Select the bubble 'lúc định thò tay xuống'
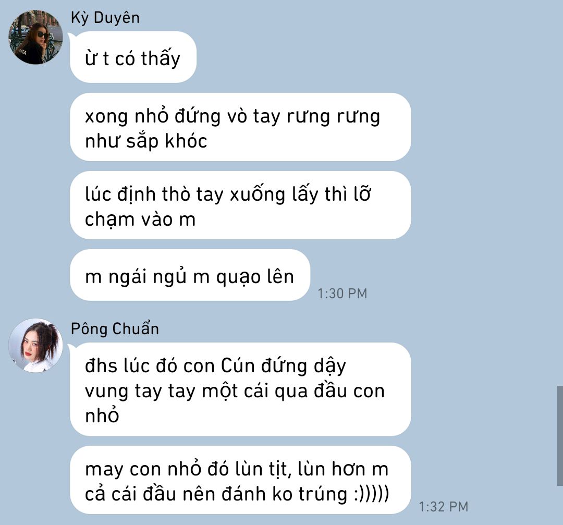Screen dimensions: 563x525 click(240, 205)
